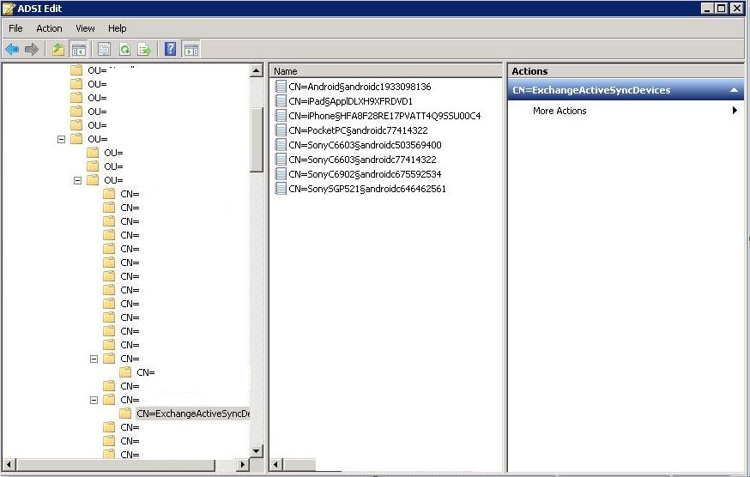The height and width of the screenshot is (477, 750).
Task: Click the green Refresh toolbar icon
Action: pyautogui.click(x=124, y=49)
